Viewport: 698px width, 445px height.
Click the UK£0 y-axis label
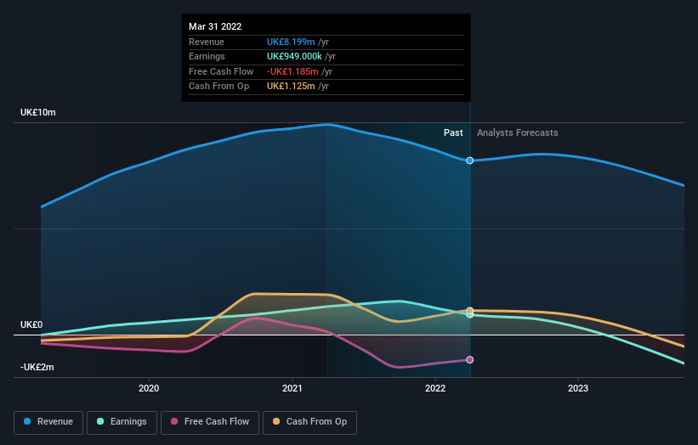tap(31, 324)
